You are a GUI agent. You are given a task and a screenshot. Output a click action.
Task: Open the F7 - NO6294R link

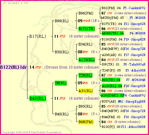[x=136, y=80]
